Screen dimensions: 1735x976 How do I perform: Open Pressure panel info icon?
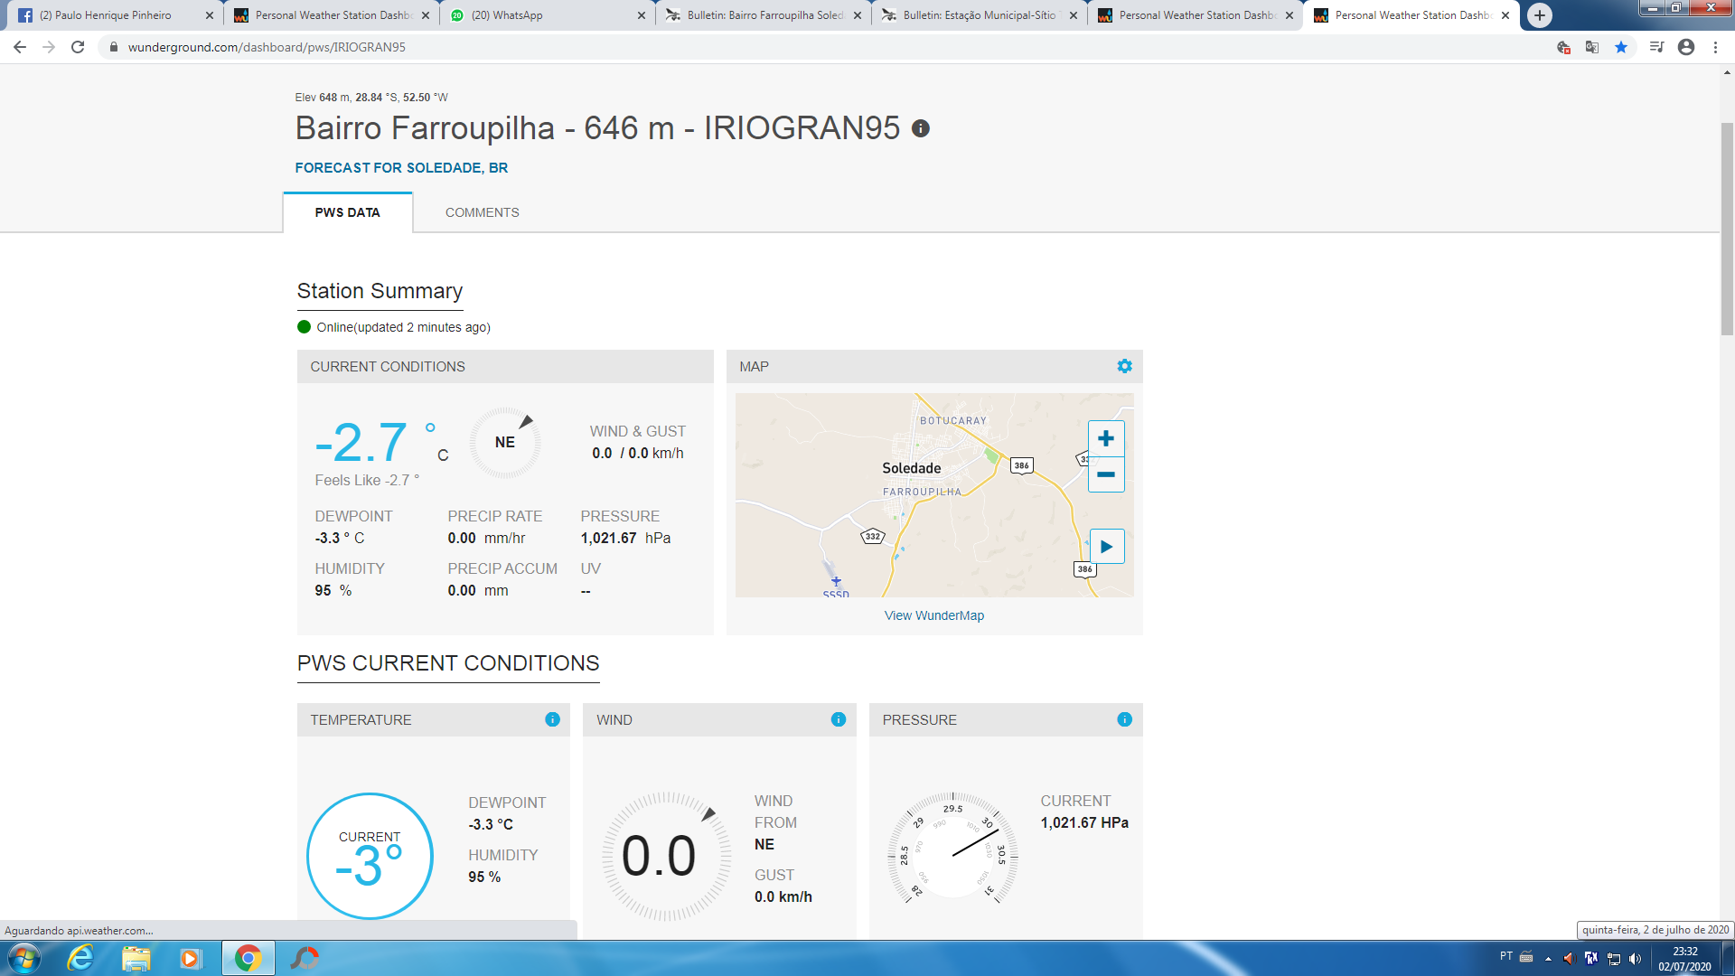click(x=1124, y=719)
